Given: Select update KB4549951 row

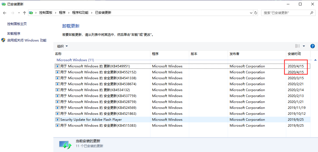Looking at the screenshot, I should point(182,66).
